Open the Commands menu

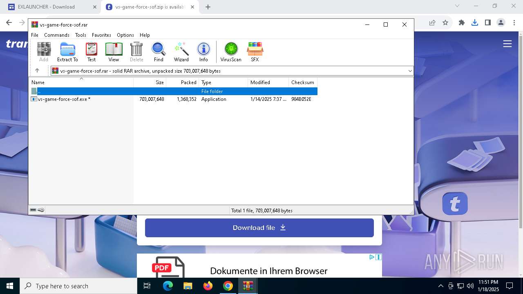coord(57,35)
